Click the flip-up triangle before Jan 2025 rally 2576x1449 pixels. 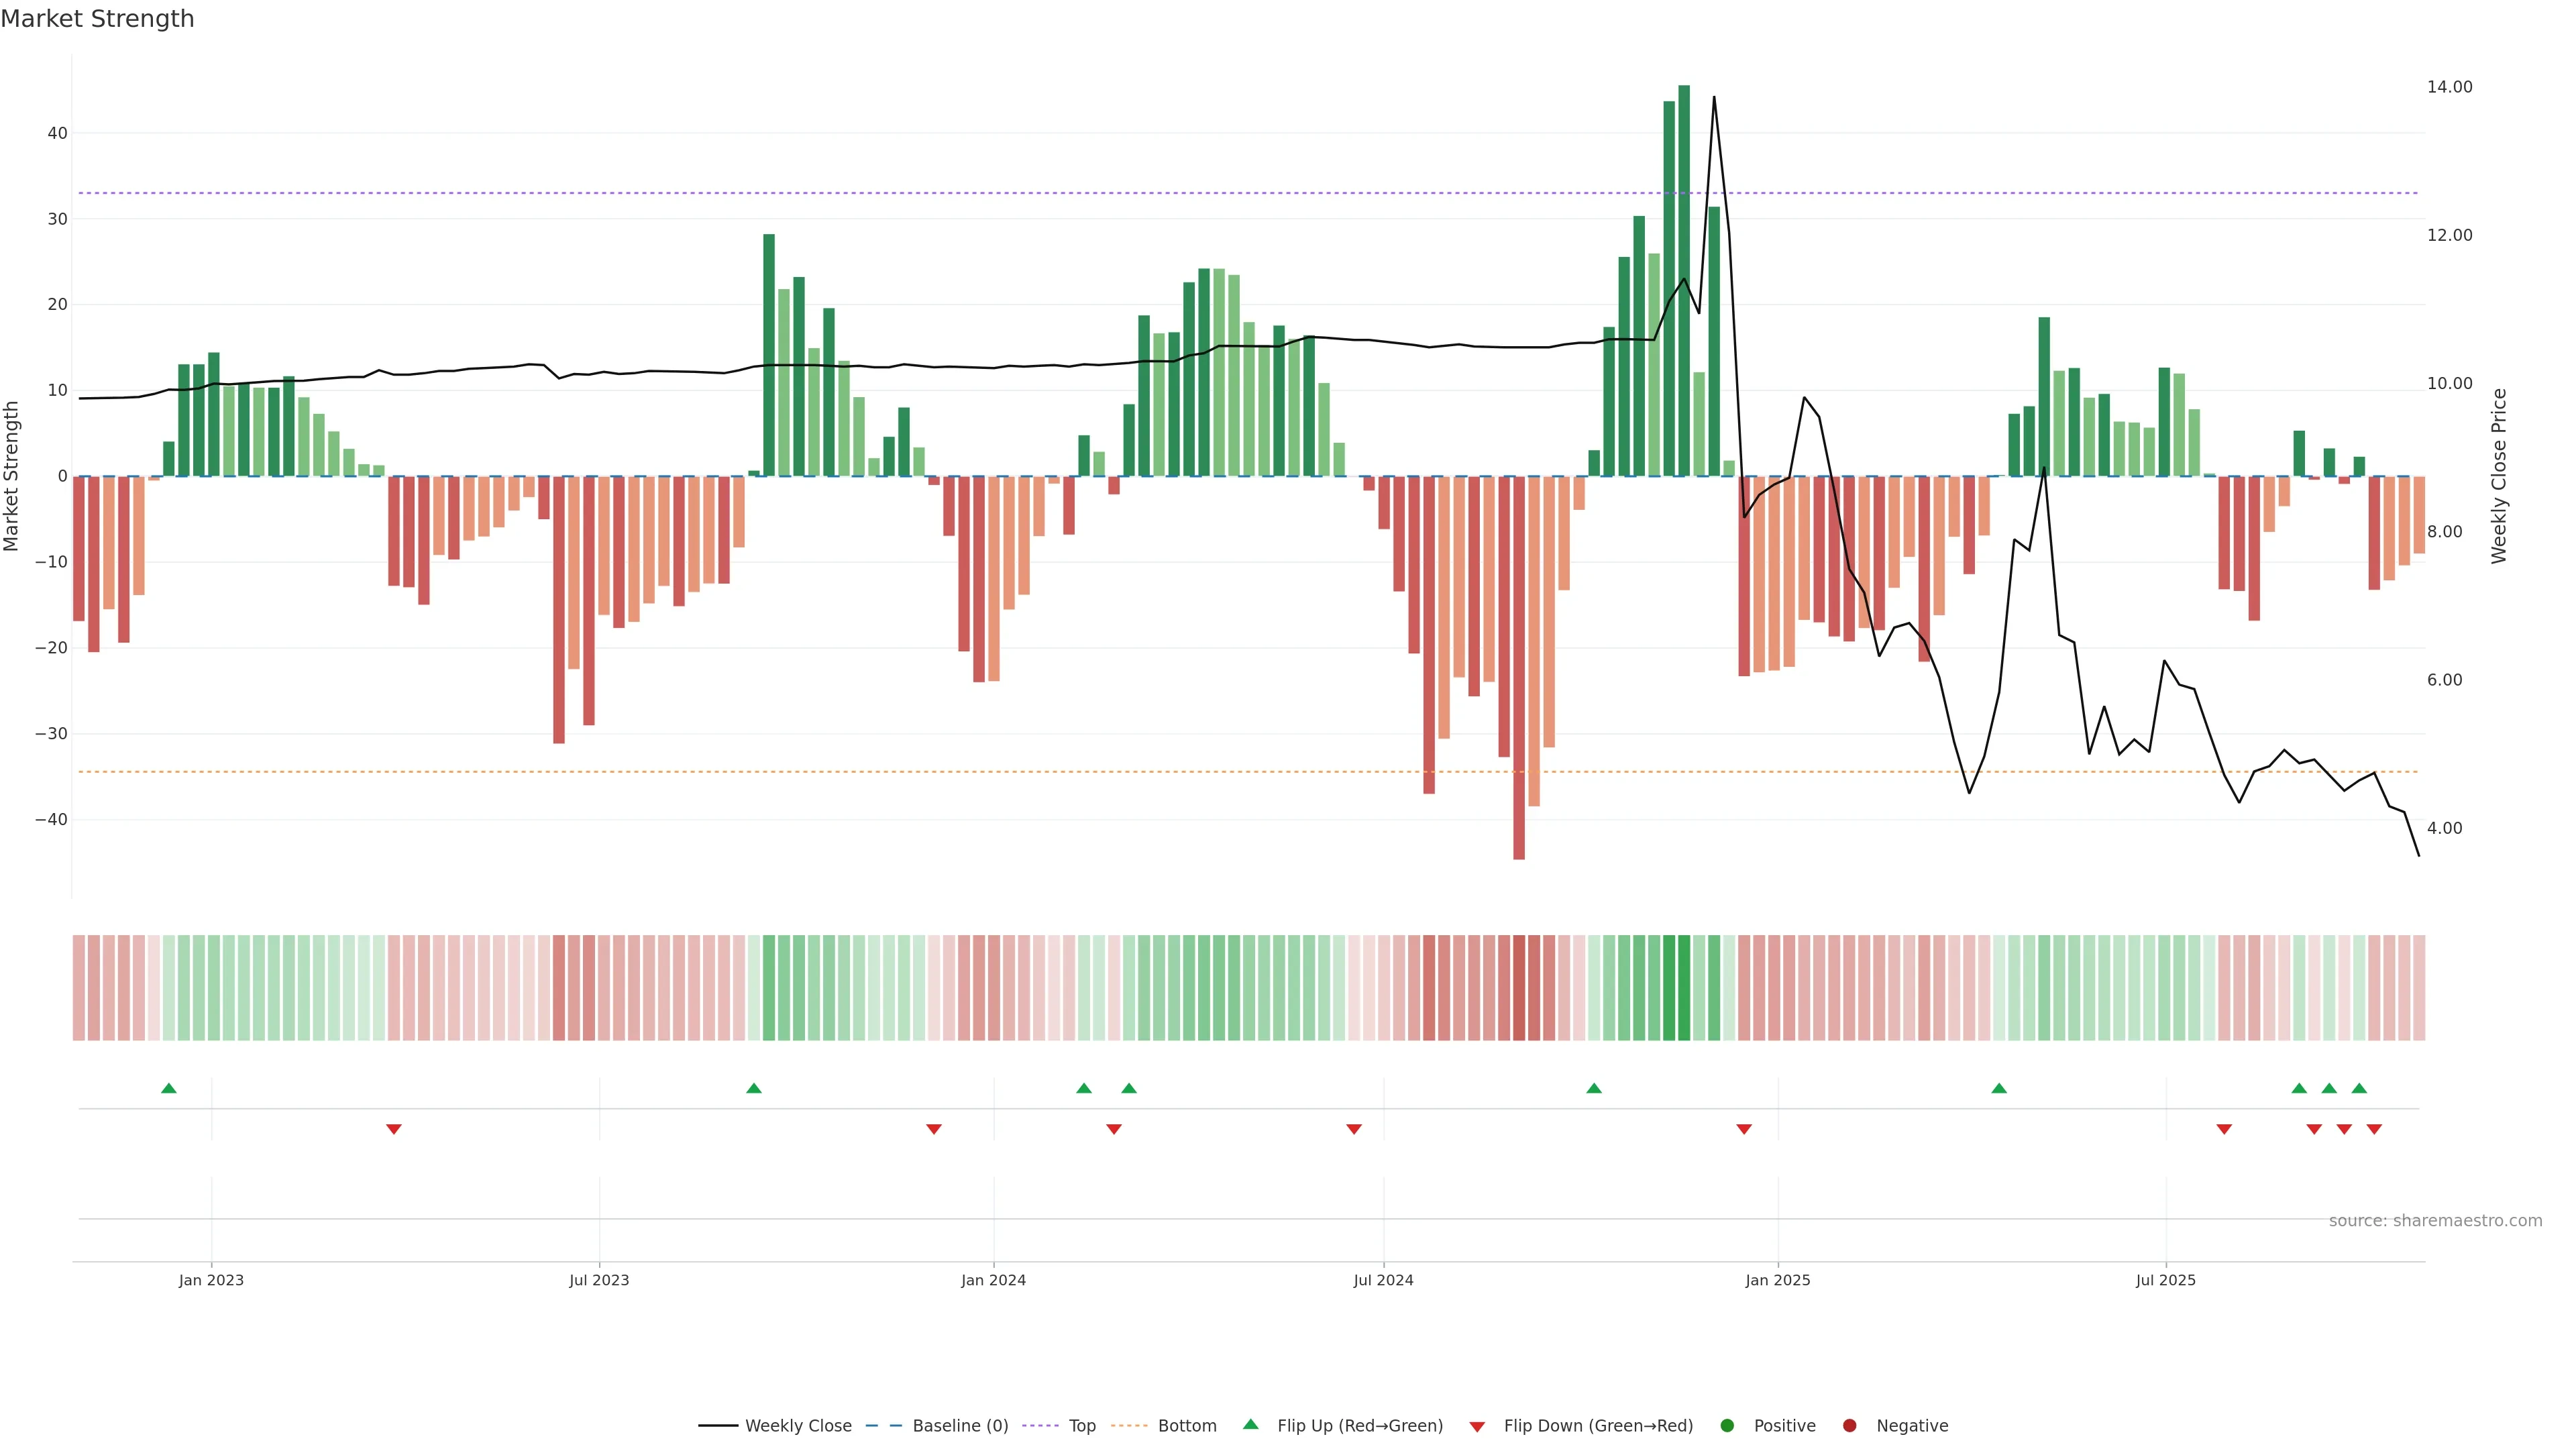[1594, 1088]
